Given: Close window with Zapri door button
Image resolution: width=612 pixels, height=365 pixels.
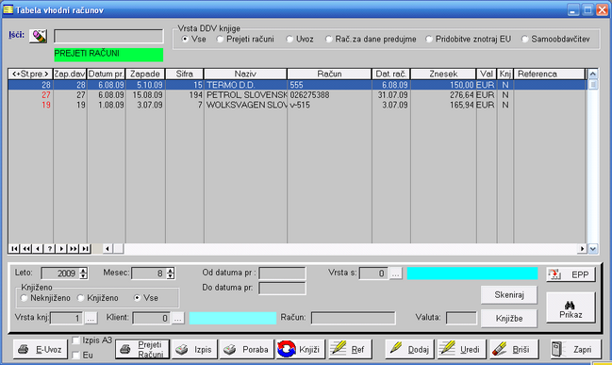Looking at the screenshot, I should tap(575, 349).
